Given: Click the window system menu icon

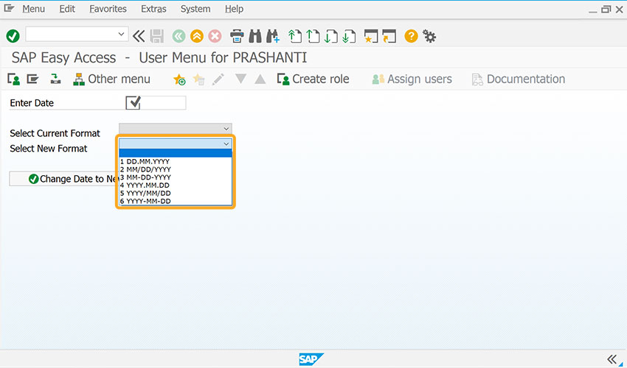Looking at the screenshot, I should tap(9, 8).
